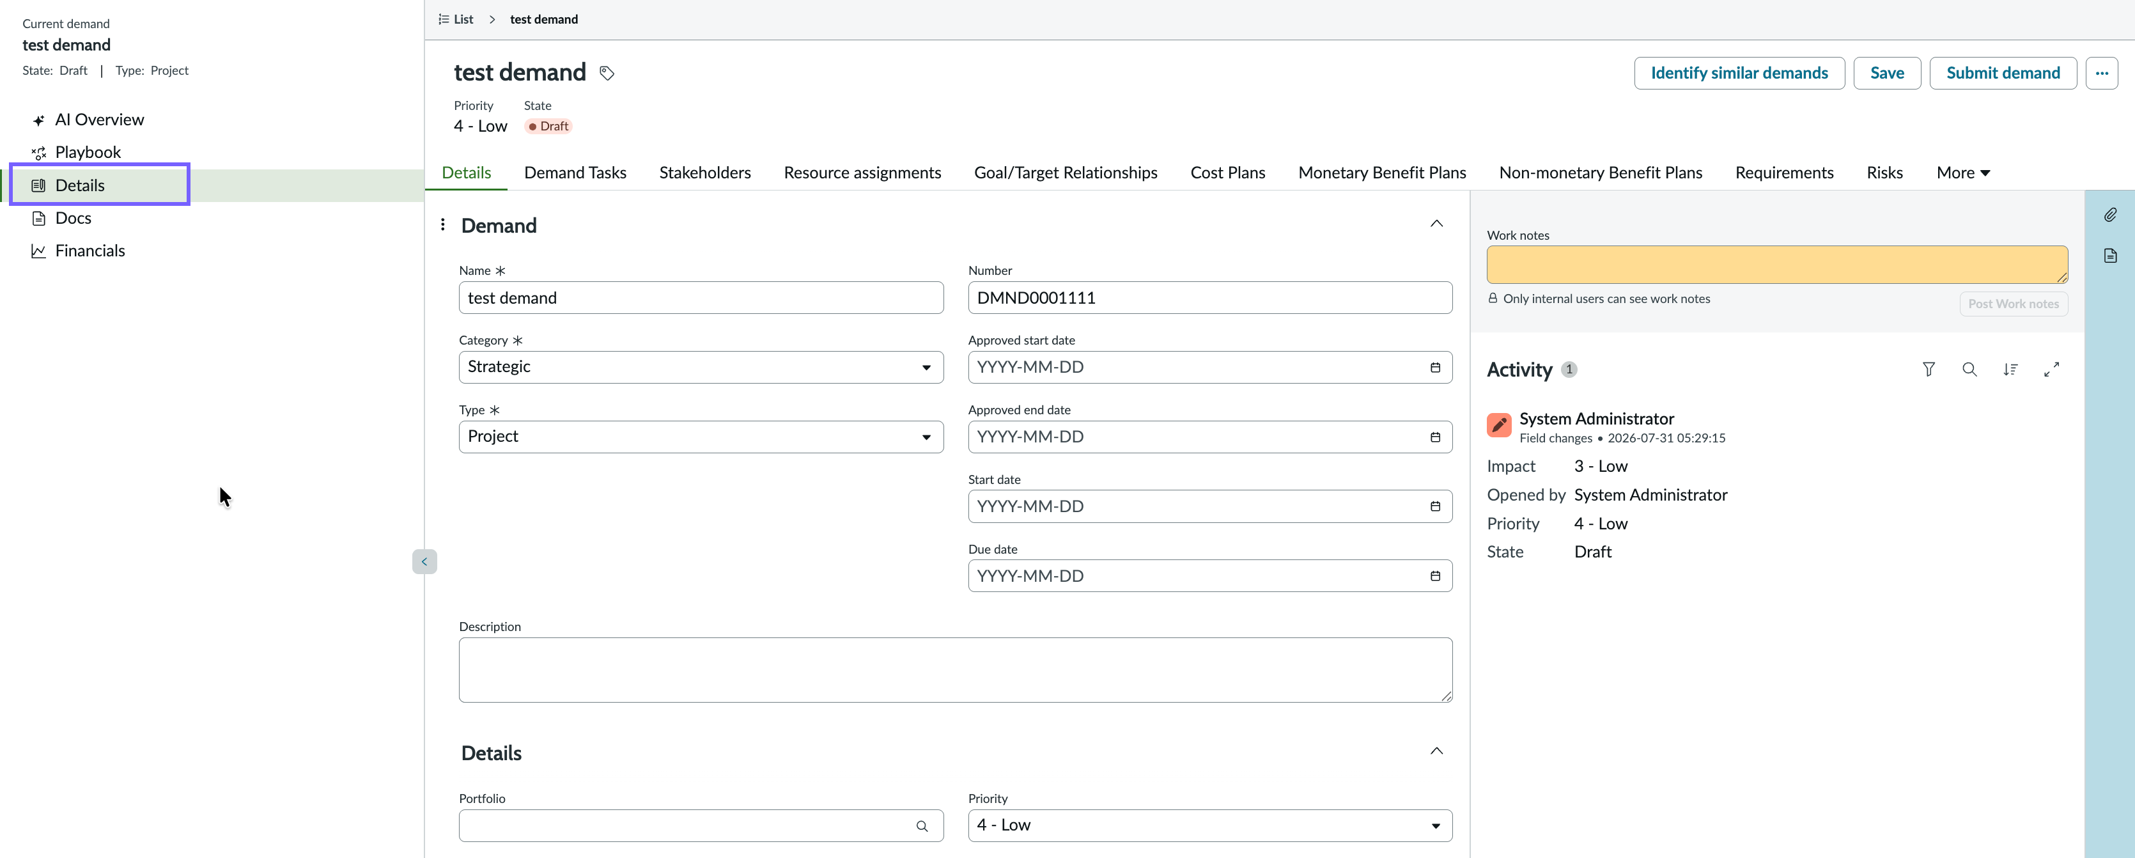Open AI Overview in the sidebar
The image size is (2135, 858).
tap(100, 120)
